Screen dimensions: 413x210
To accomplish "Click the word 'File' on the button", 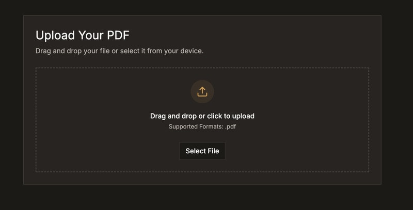I will pyautogui.click(x=213, y=151).
